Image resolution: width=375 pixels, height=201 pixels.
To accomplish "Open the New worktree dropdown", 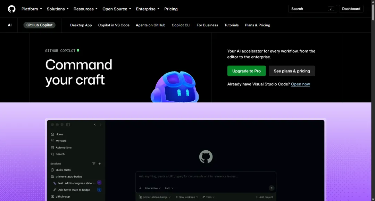I will (x=186, y=197).
